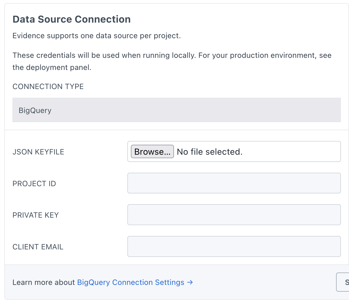The image size is (349, 304).
Task: Click the PROJECT ID label text
Action: point(34,183)
